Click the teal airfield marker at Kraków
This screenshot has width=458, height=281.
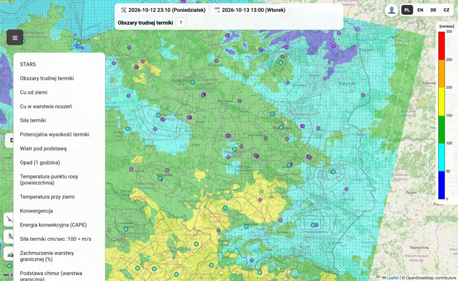click(246, 226)
